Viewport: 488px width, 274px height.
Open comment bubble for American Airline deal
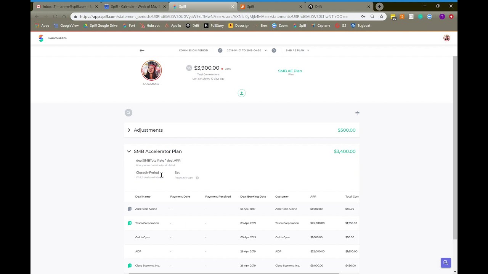(130, 209)
